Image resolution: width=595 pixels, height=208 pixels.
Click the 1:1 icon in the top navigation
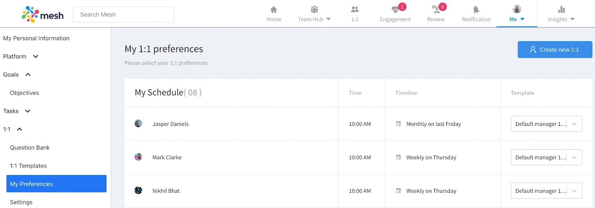[355, 10]
